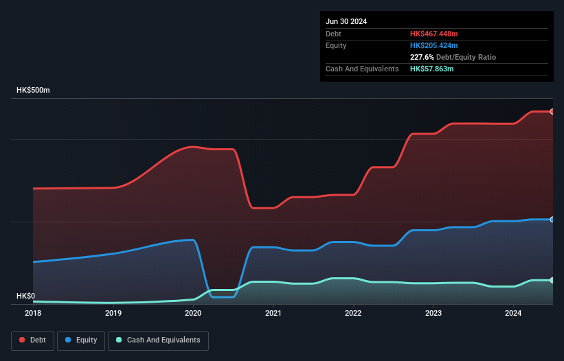Viewport: 564px width, 361px height.
Task: Click the Equity row label in tooltip
Action: point(336,45)
